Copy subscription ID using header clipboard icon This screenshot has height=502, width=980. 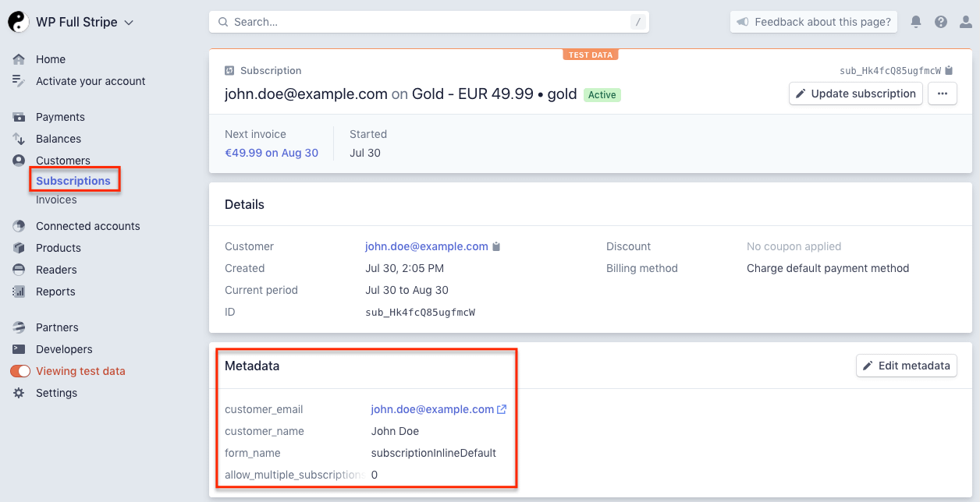pos(949,71)
